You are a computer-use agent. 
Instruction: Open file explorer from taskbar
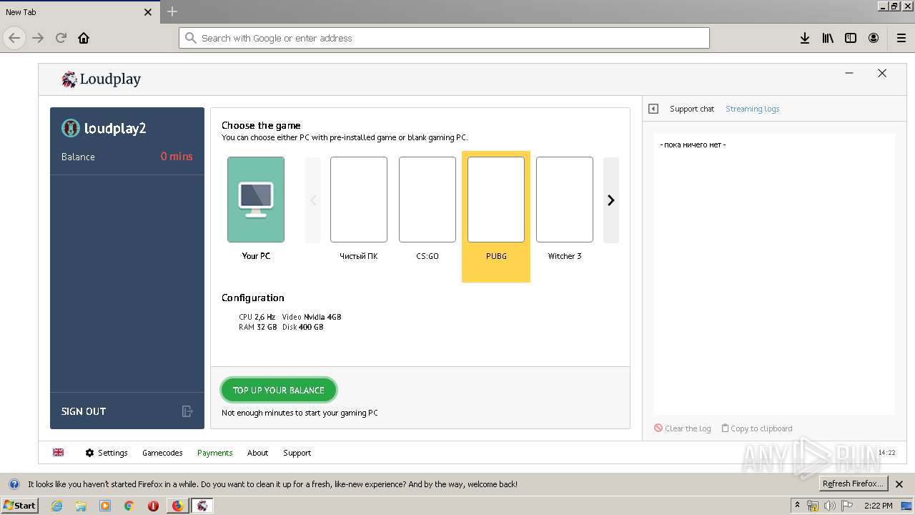coord(81,506)
